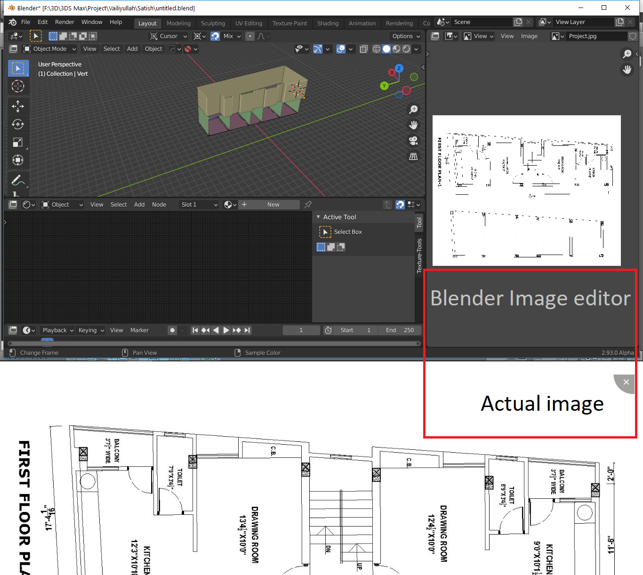
Task: Click the image editor zoom magnifier icon
Action: [x=627, y=54]
